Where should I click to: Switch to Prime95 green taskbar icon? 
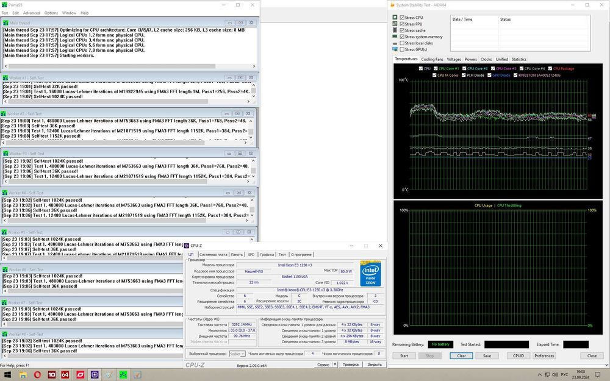(123, 375)
